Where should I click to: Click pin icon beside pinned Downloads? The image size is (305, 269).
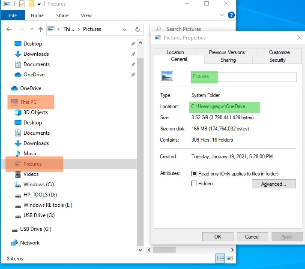click(x=133, y=54)
